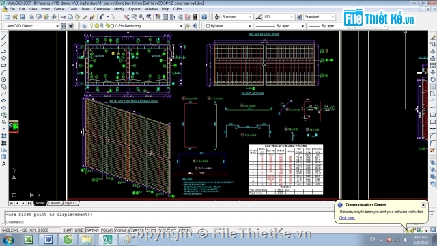437x246 pixels.
Task: Toggle OTRACK in status bar
Action: point(137,230)
